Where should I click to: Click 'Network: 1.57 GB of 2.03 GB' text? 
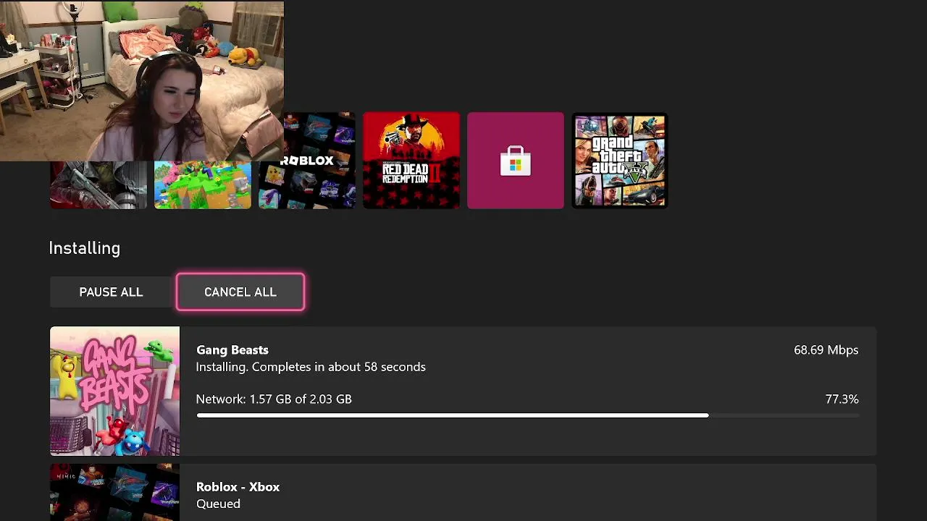coord(274,399)
